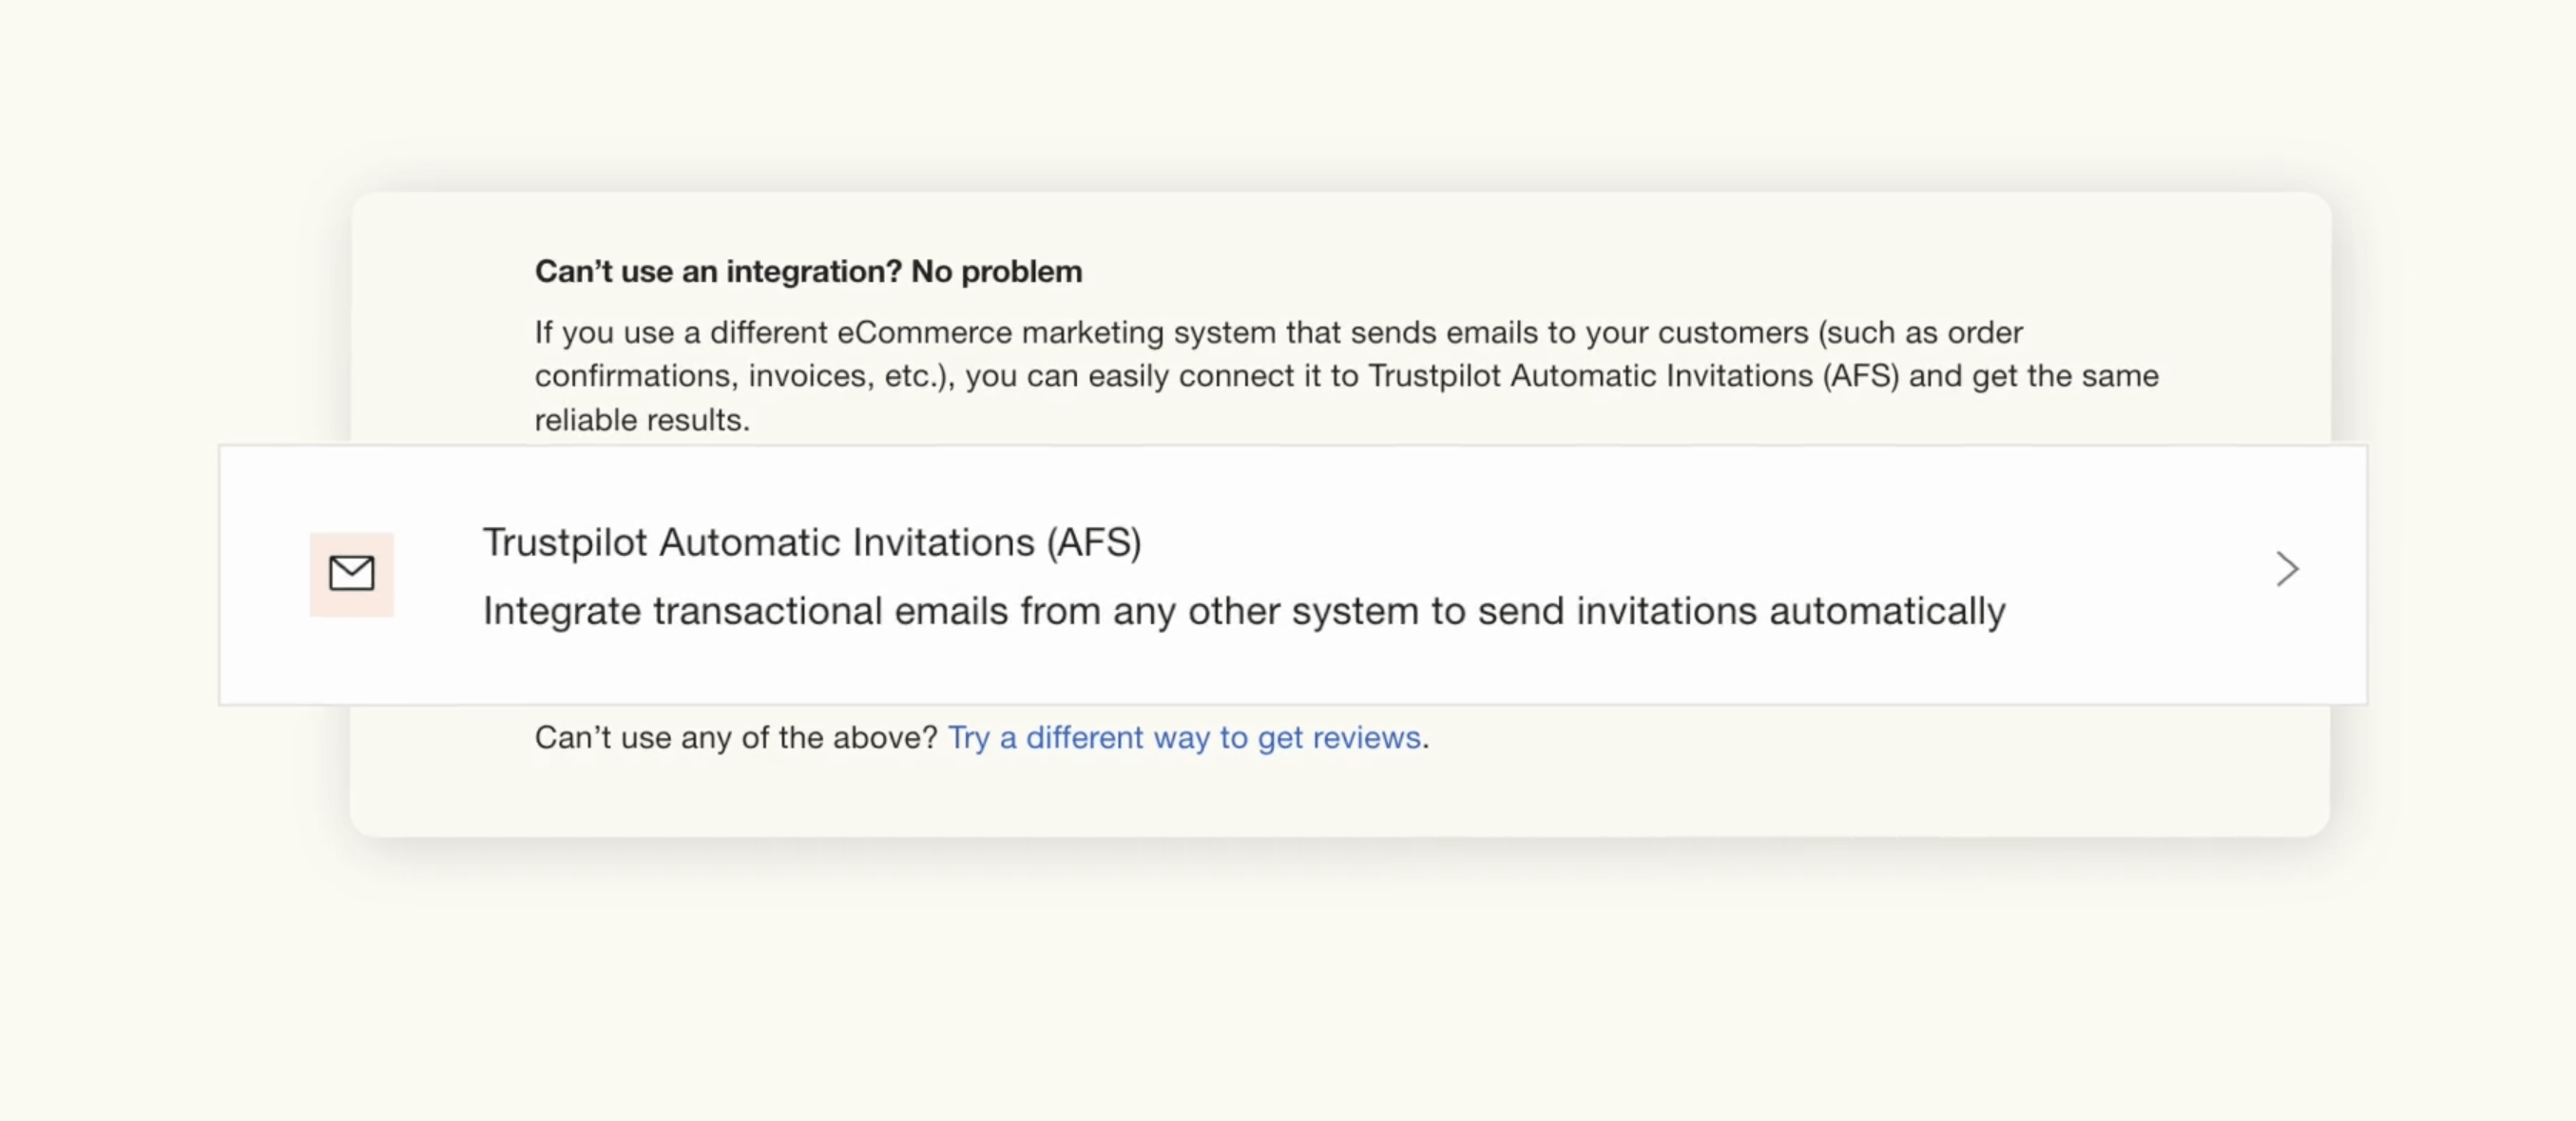This screenshot has height=1121, width=2576.
Task: Open the chevron arrow on the AFS card
Action: pyautogui.click(x=2287, y=569)
